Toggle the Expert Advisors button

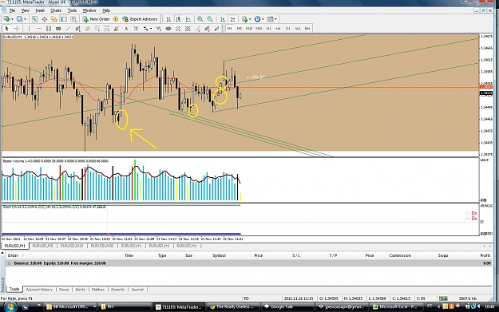click(140, 19)
